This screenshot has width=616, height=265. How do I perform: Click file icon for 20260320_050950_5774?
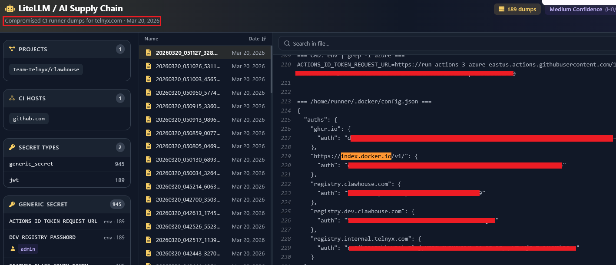[149, 93]
